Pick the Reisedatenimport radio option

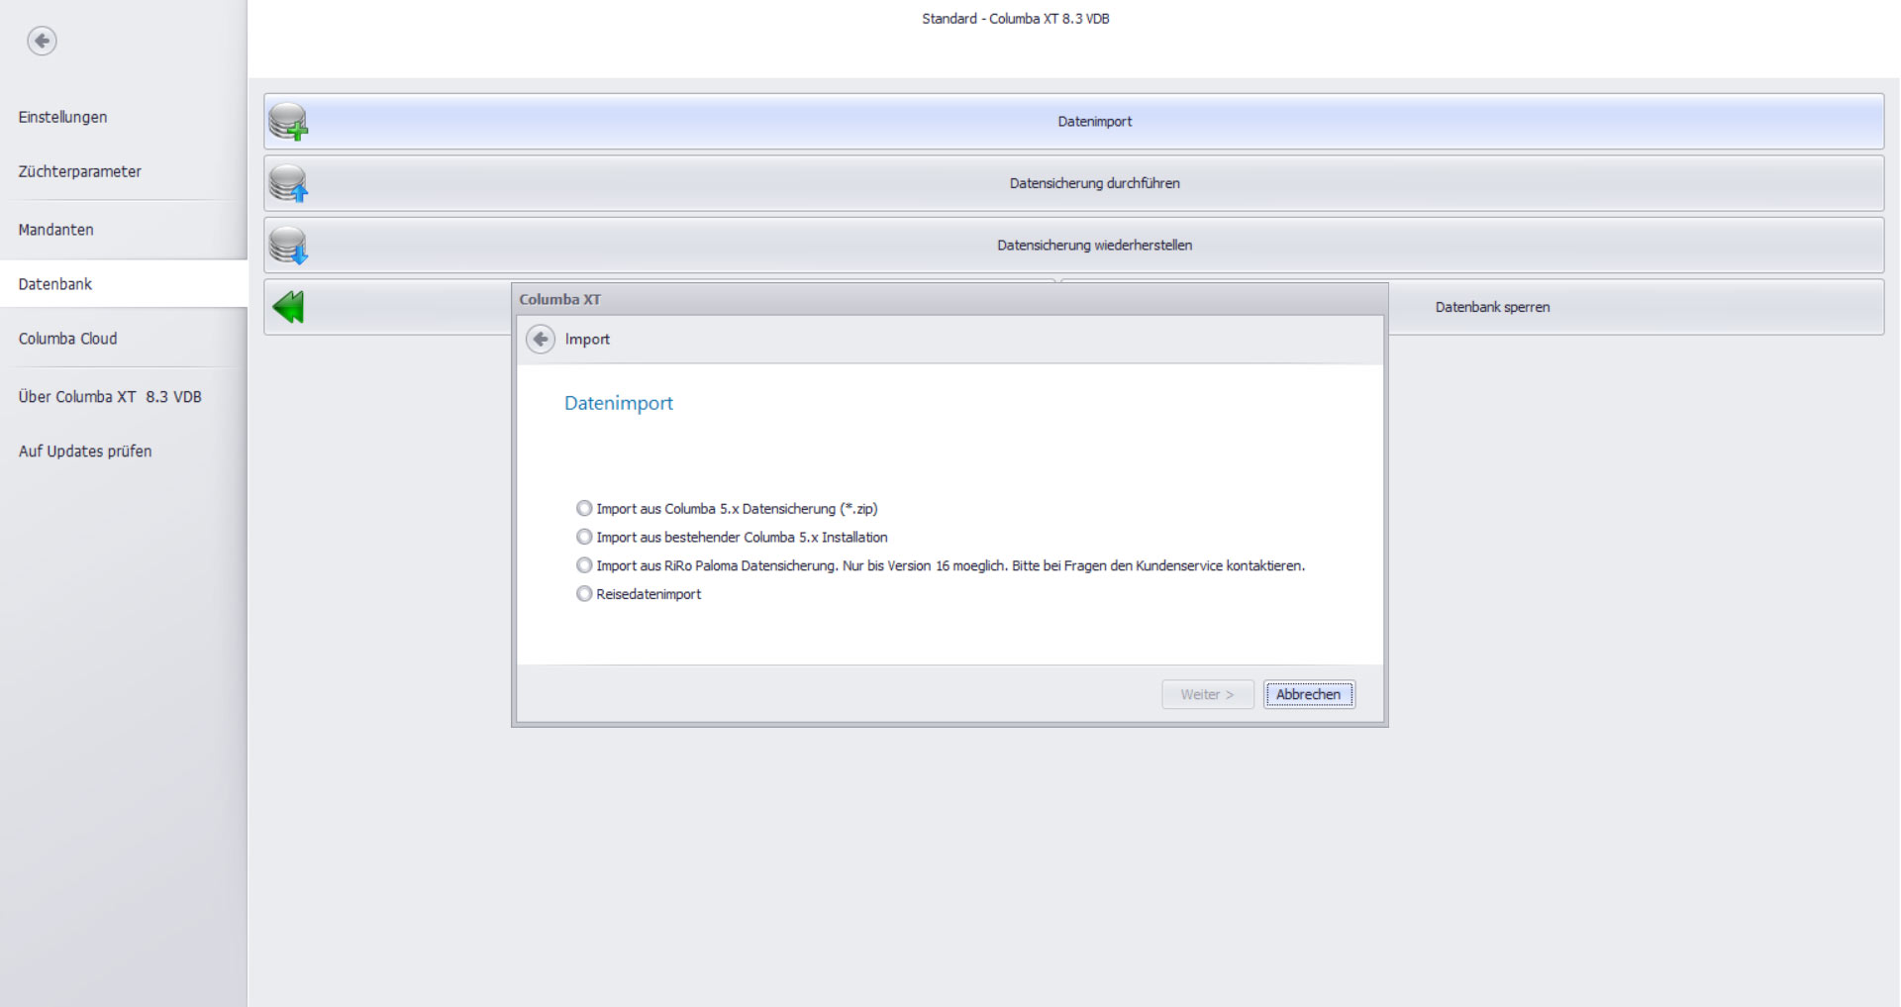[x=584, y=595]
